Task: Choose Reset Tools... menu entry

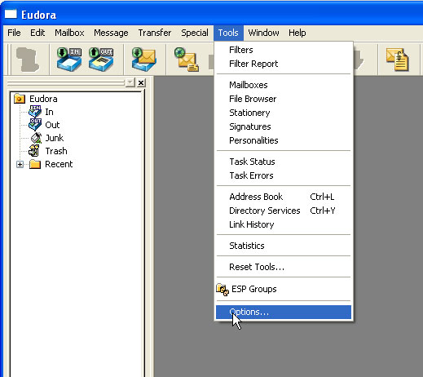Action: coord(284,267)
